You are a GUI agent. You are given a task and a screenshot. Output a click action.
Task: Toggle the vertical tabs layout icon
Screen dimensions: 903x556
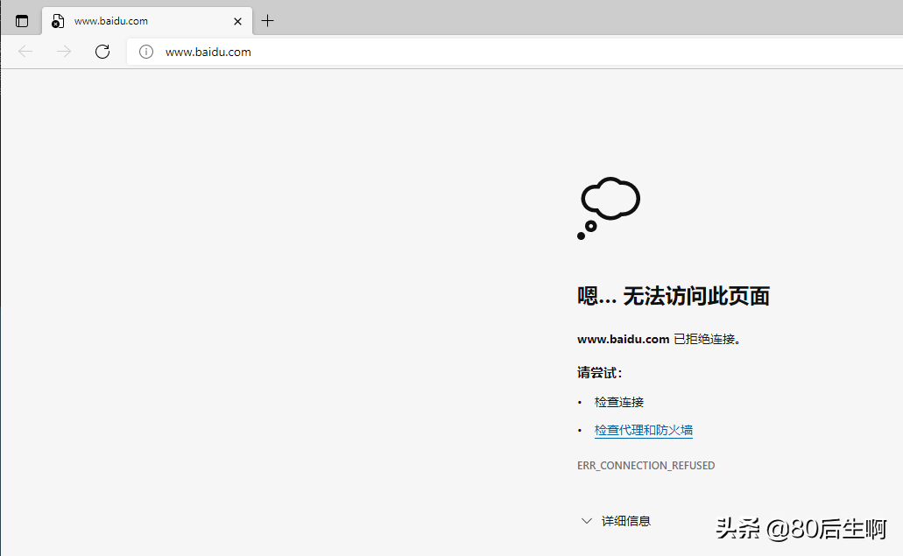point(20,20)
